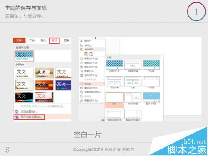The width and height of the screenshot is (208, 156).
Task: Apply the orange and black block theme
Action: pos(44,85)
